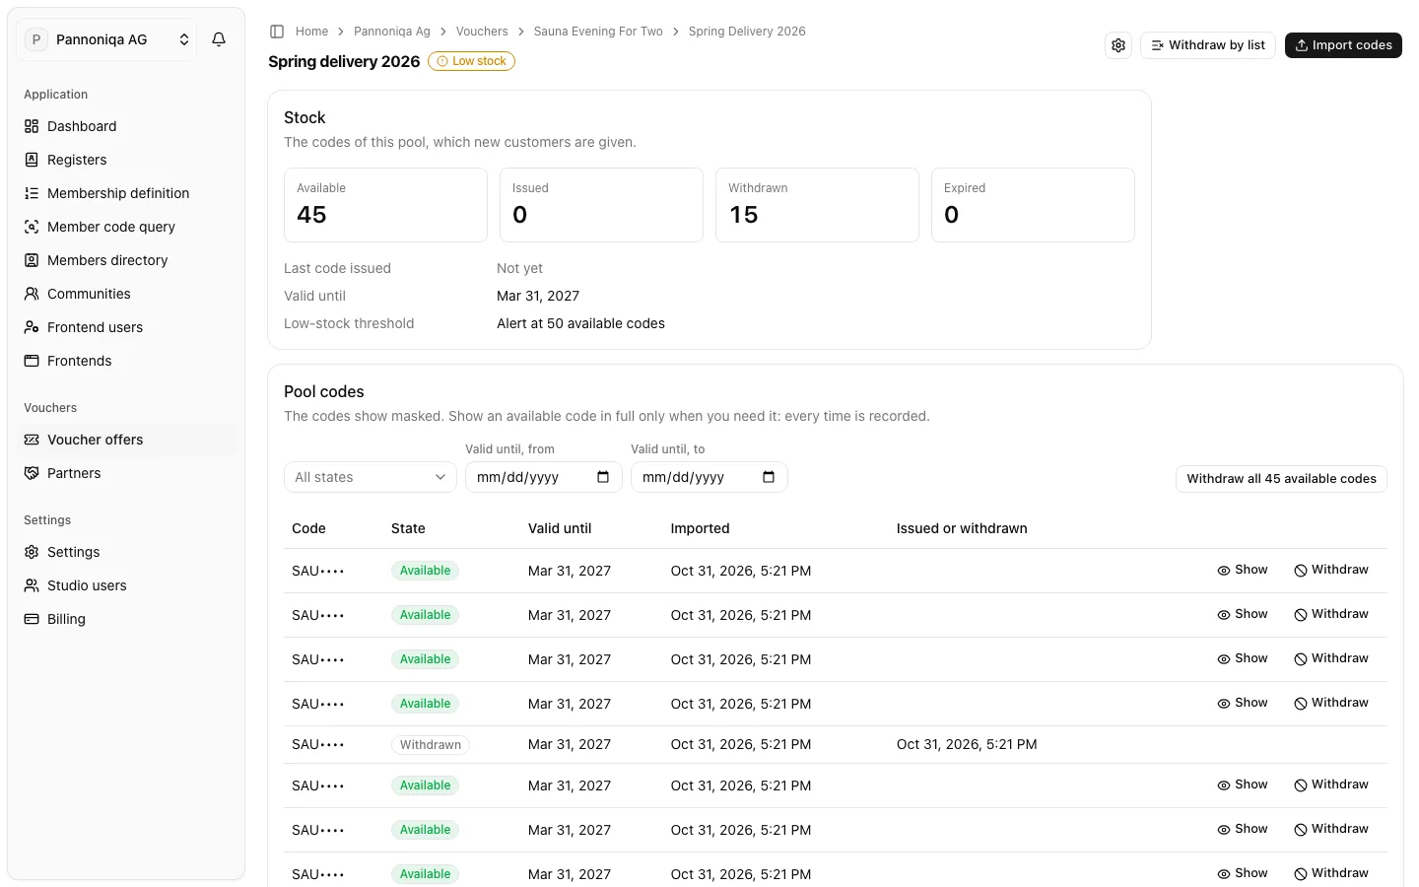Viewport: 1419px width, 887px height.
Task: Click the Valid until, to date field
Action: pyautogui.click(x=709, y=477)
